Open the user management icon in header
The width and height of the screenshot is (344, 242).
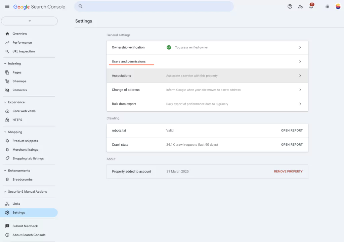click(x=300, y=6)
